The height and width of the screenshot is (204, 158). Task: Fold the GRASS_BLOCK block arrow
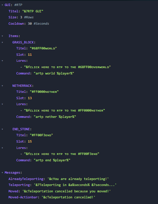click(x=2, y=42)
